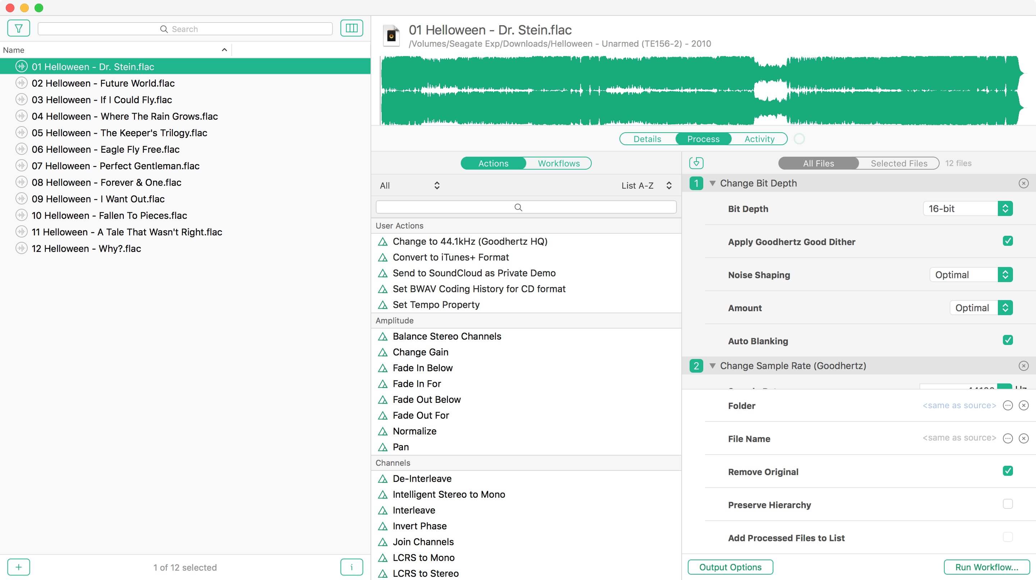Enable Add Processed Files to List
This screenshot has height=580, width=1036.
[1008, 537]
